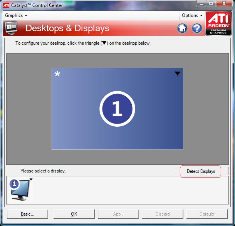Viewport: 235px width, 226px height.
Task: Click the ATI Radeon Premium Graphics logo
Action: click(x=218, y=23)
